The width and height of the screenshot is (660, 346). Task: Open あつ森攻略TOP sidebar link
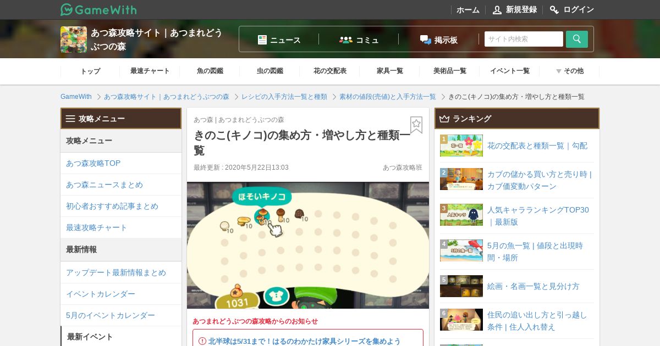coord(121,163)
